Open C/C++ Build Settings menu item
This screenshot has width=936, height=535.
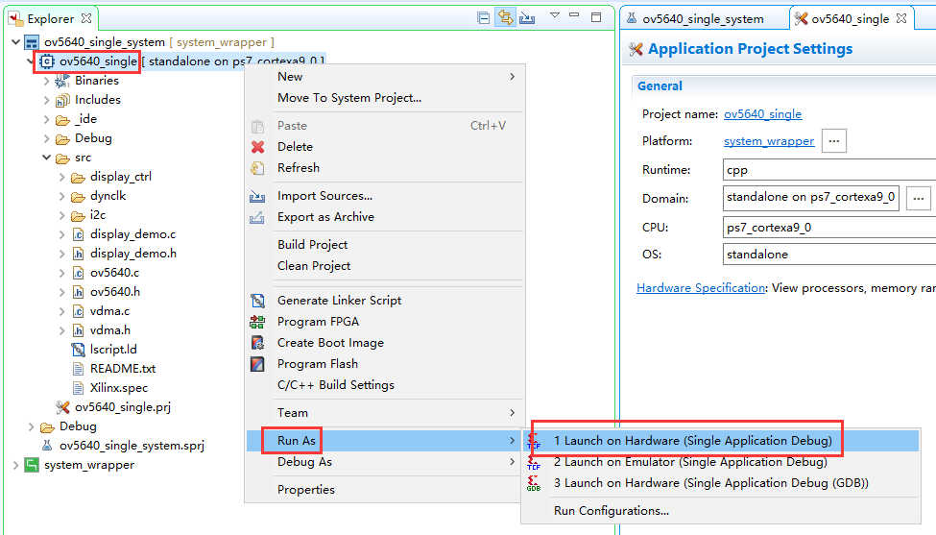click(385, 385)
